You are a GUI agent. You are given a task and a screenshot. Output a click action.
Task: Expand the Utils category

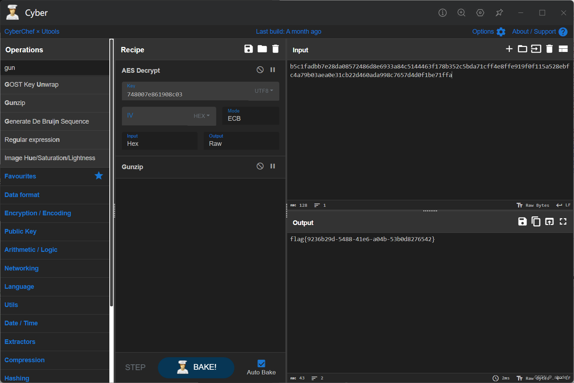point(55,305)
